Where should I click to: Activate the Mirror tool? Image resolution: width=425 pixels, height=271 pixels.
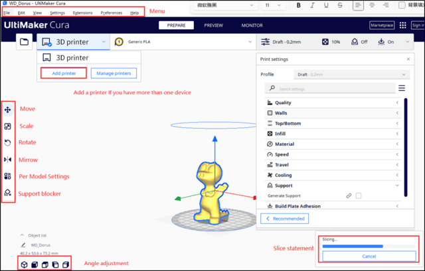tap(8, 160)
